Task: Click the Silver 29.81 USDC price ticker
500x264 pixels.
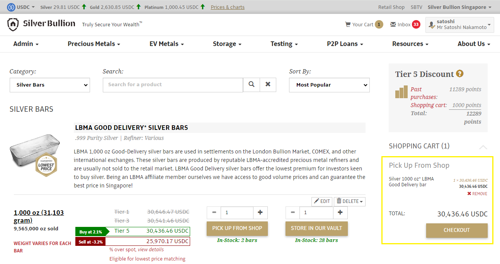Action: tap(60, 7)
